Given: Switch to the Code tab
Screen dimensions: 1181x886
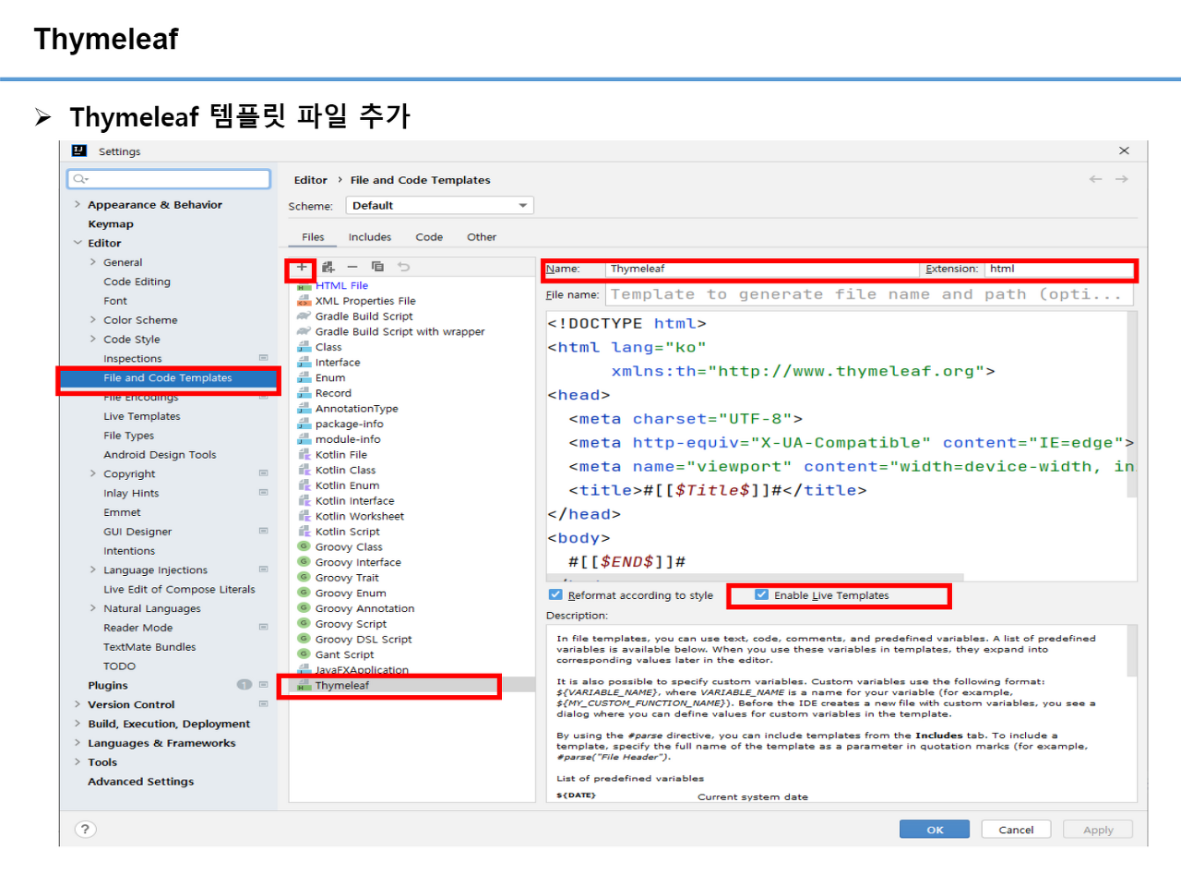Looking at the screenshot, I should [x=429, y=237].
